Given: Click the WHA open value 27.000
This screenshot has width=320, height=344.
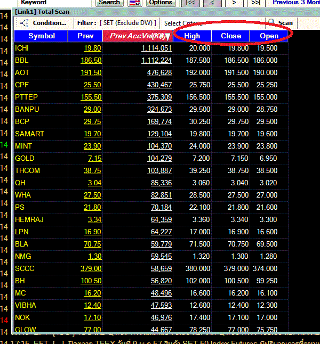Looking at the screenshot, I should (x=267, y=195).
